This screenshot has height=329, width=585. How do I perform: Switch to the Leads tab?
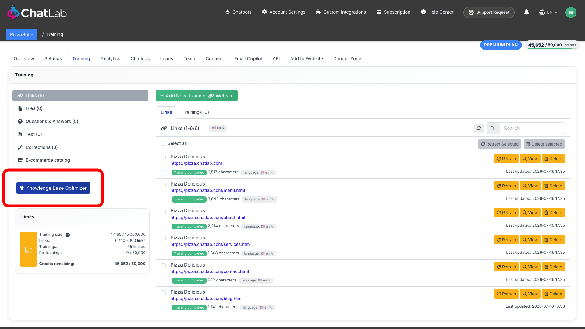(167, 59)
